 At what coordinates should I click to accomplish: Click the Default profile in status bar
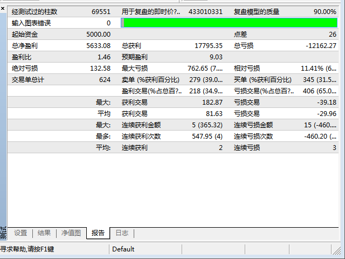click(x=123, y=249)
